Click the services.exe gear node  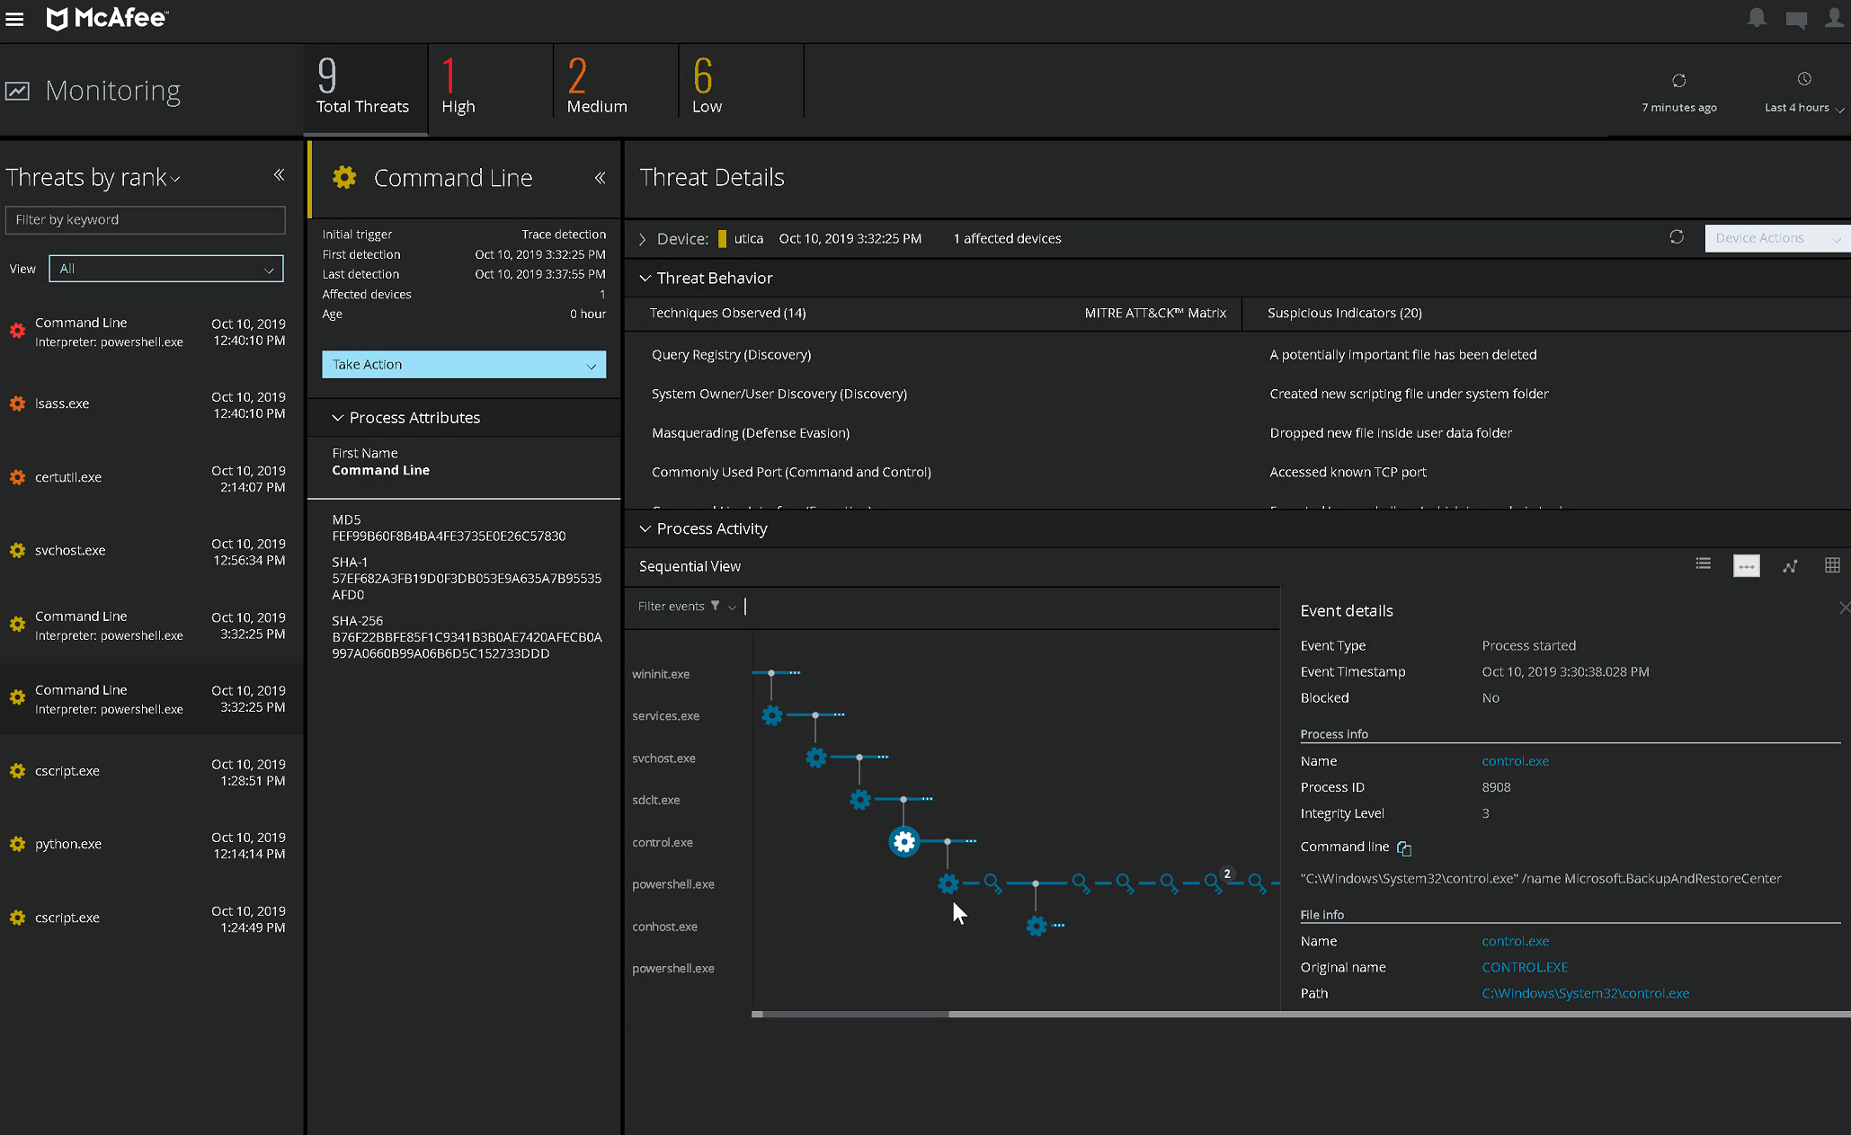pos(772,715)
